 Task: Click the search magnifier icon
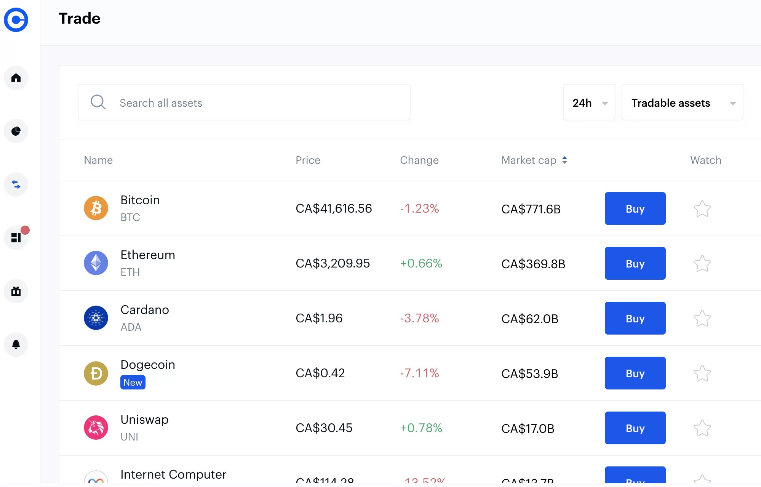tap(98, 102)
